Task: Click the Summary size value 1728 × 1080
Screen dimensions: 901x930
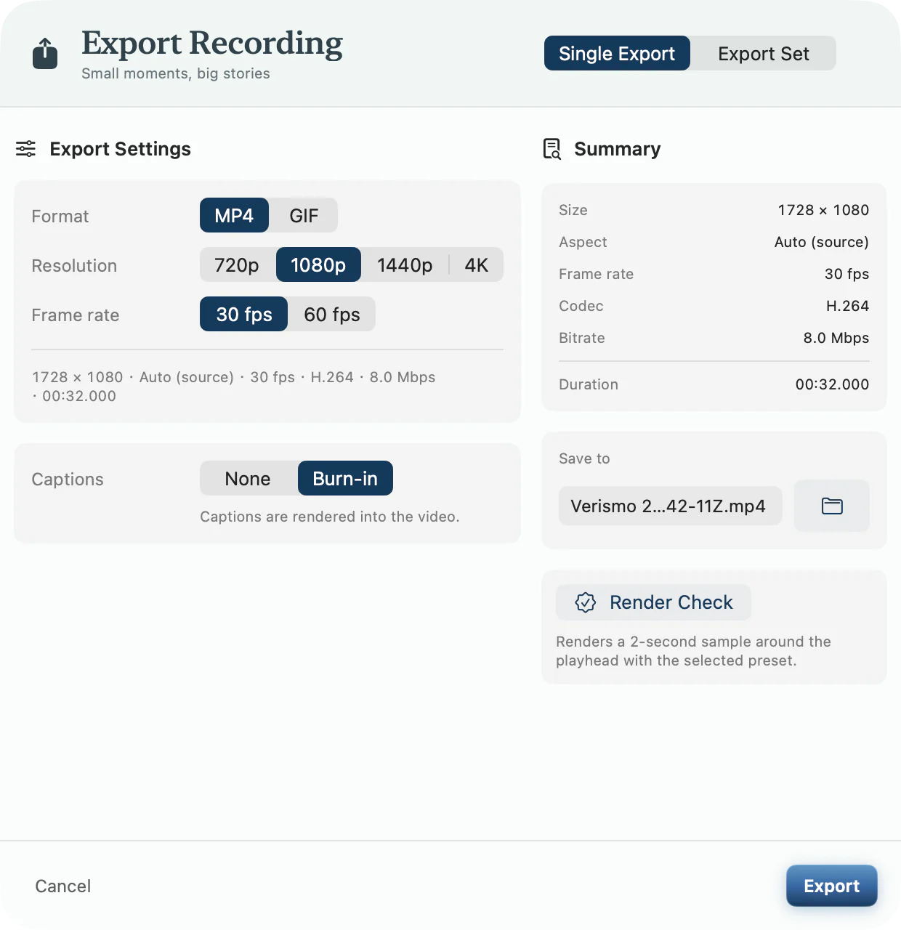Action: click(823, 210)
